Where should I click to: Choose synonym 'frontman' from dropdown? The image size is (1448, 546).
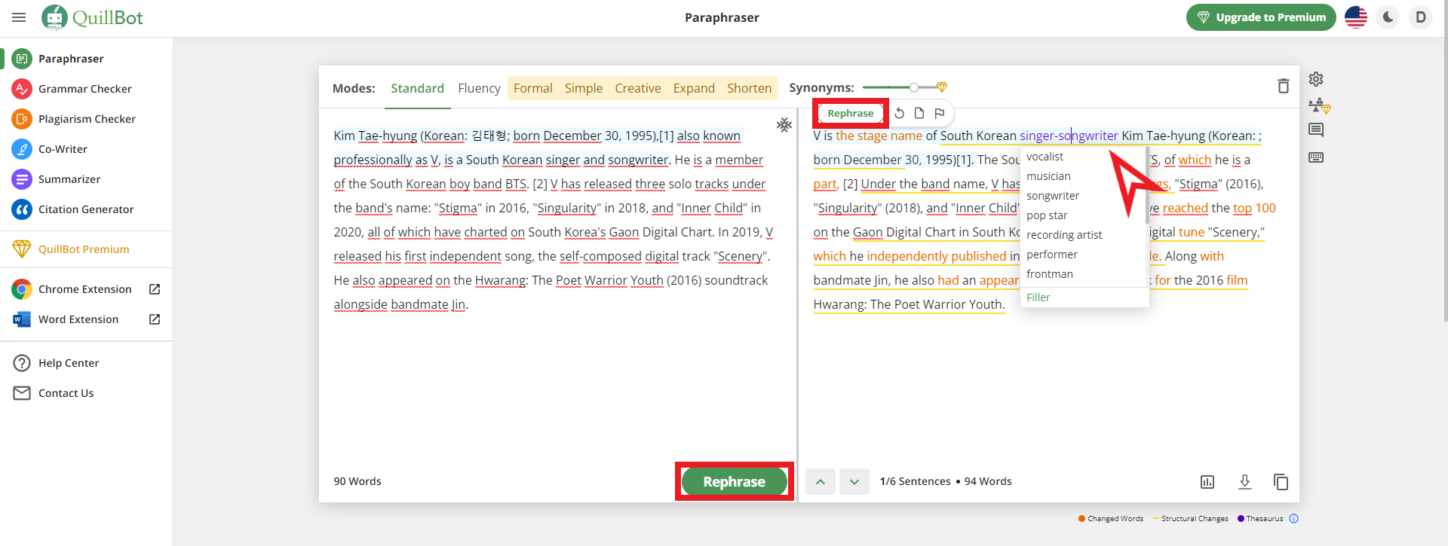[x=1050, y=274]
